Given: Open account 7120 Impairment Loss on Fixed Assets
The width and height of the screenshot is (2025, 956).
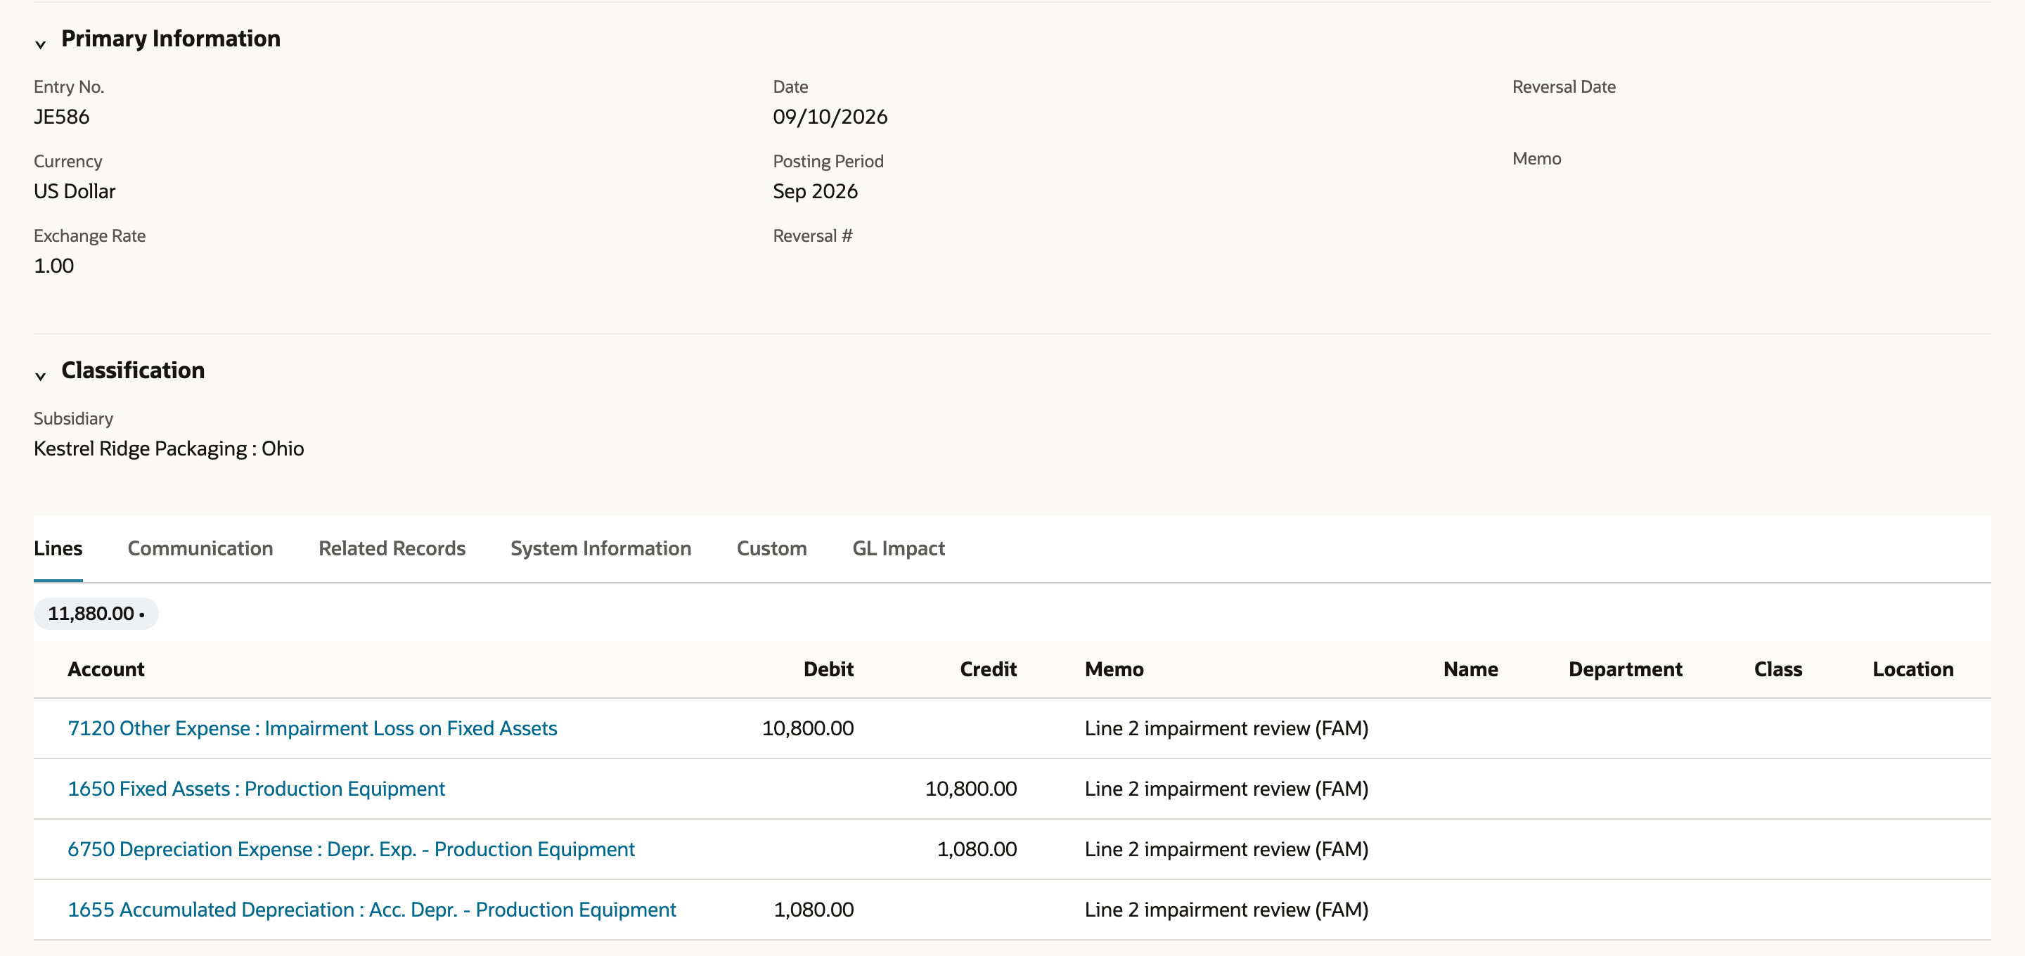Looking at the screenshot, I should click(312, 728).
